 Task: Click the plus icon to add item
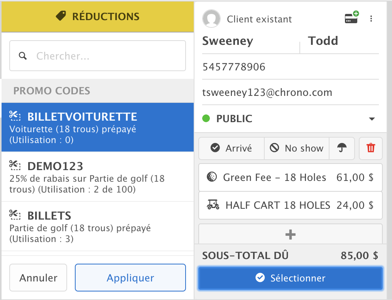tap(290, 235)
